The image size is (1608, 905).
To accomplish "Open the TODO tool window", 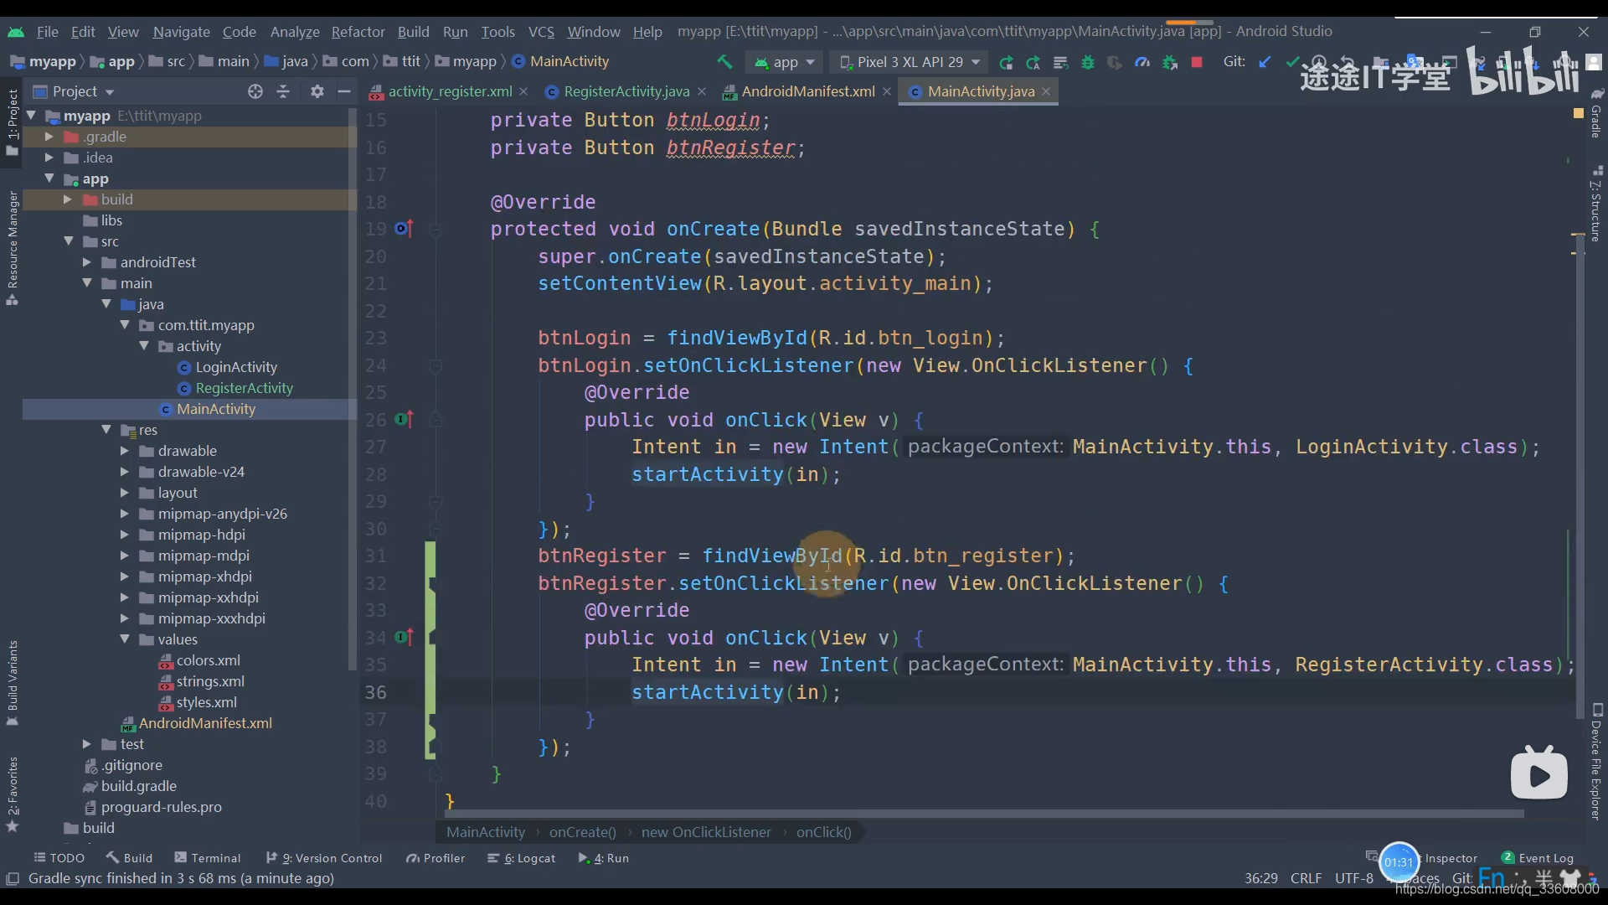I will (59, 858).
